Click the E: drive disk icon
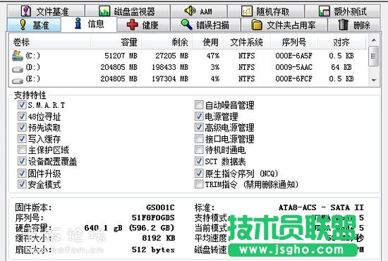 point(18,80)
